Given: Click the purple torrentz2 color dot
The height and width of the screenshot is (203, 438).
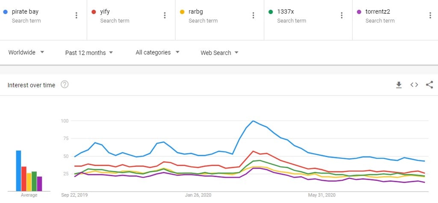Looking at the screenshot, I should [359, 12].
